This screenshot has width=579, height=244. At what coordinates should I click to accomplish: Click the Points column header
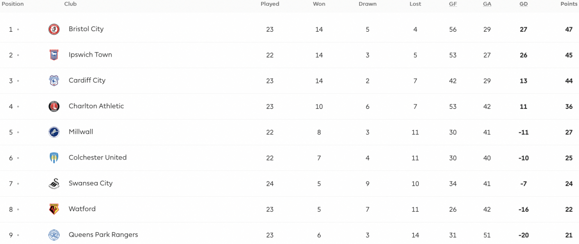[x=568, y=4]
